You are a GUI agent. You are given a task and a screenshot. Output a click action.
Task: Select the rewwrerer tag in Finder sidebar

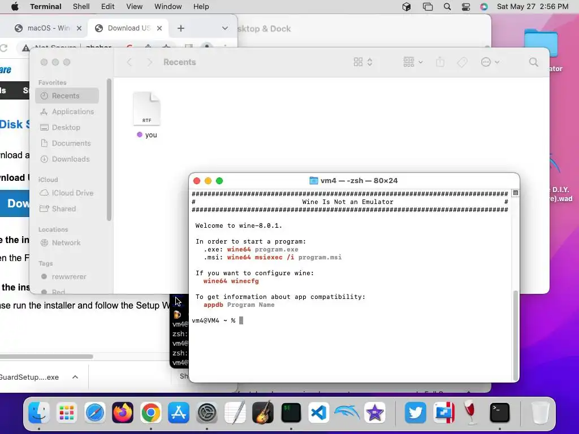click(x=67, y=277)
